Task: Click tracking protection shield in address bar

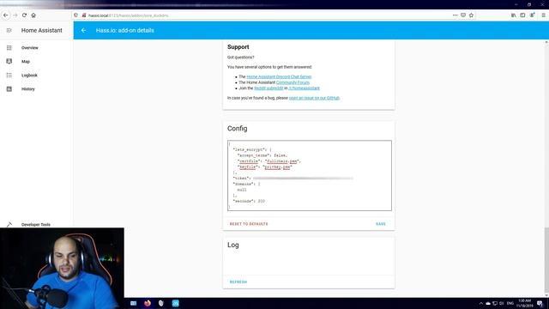Action: pos(76,15)
